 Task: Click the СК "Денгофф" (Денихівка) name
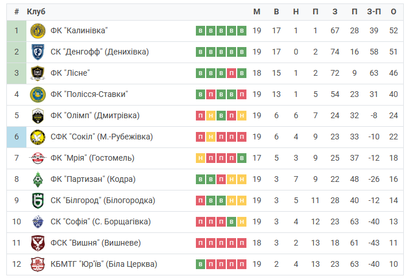pos(99,52)
